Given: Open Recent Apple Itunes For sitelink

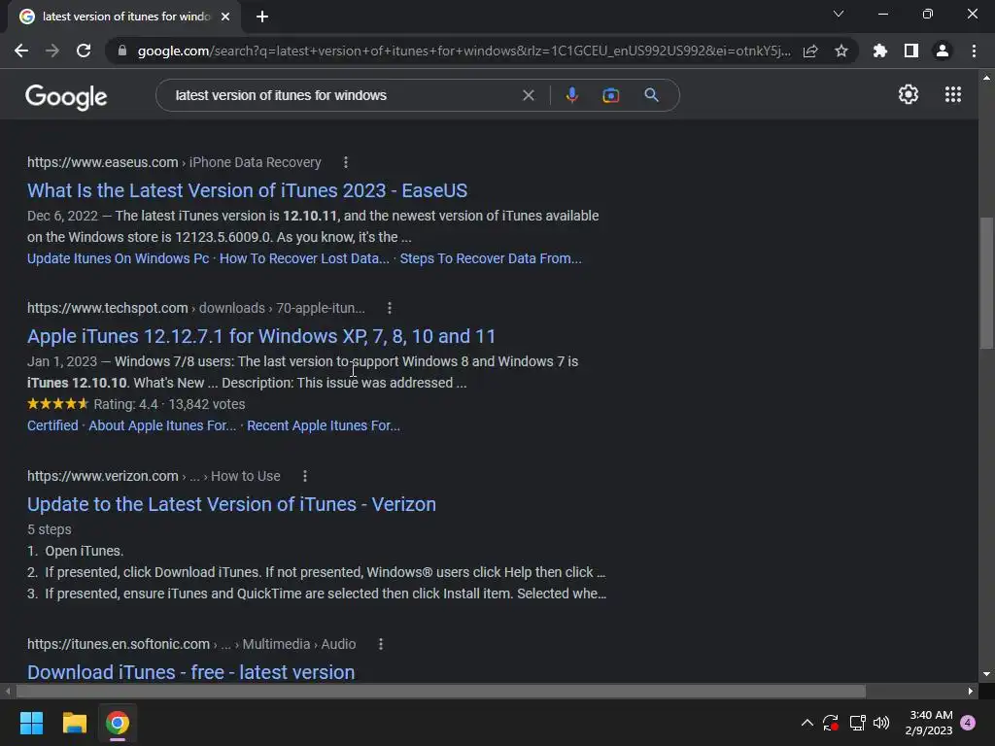Looking at the screenshot, I should click(324, 425).
